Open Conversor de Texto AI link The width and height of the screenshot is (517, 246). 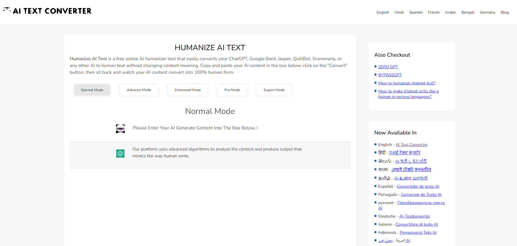[421, 194]
